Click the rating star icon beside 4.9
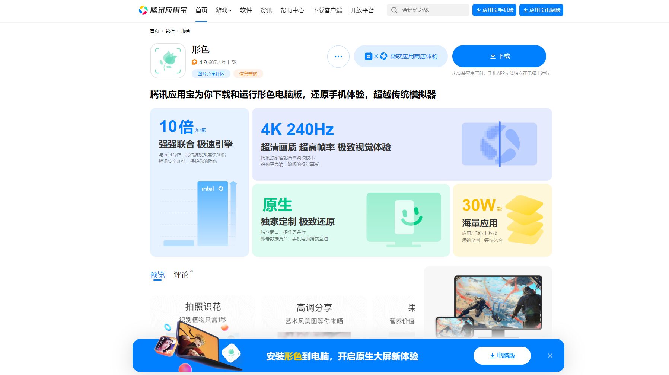The image size is (669, 375). (x=194, y=62)
